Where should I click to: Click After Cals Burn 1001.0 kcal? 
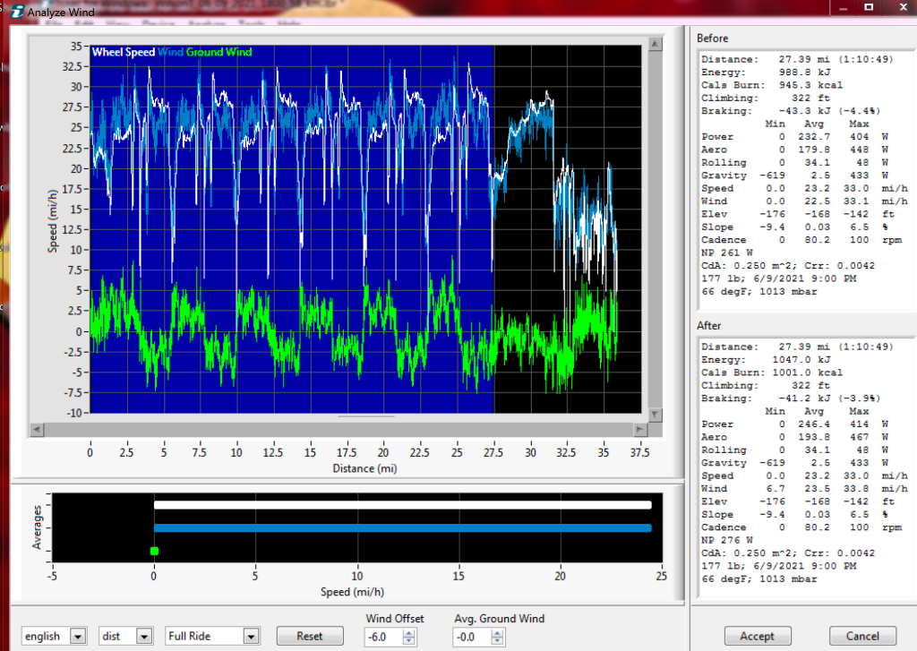[808, 373]
